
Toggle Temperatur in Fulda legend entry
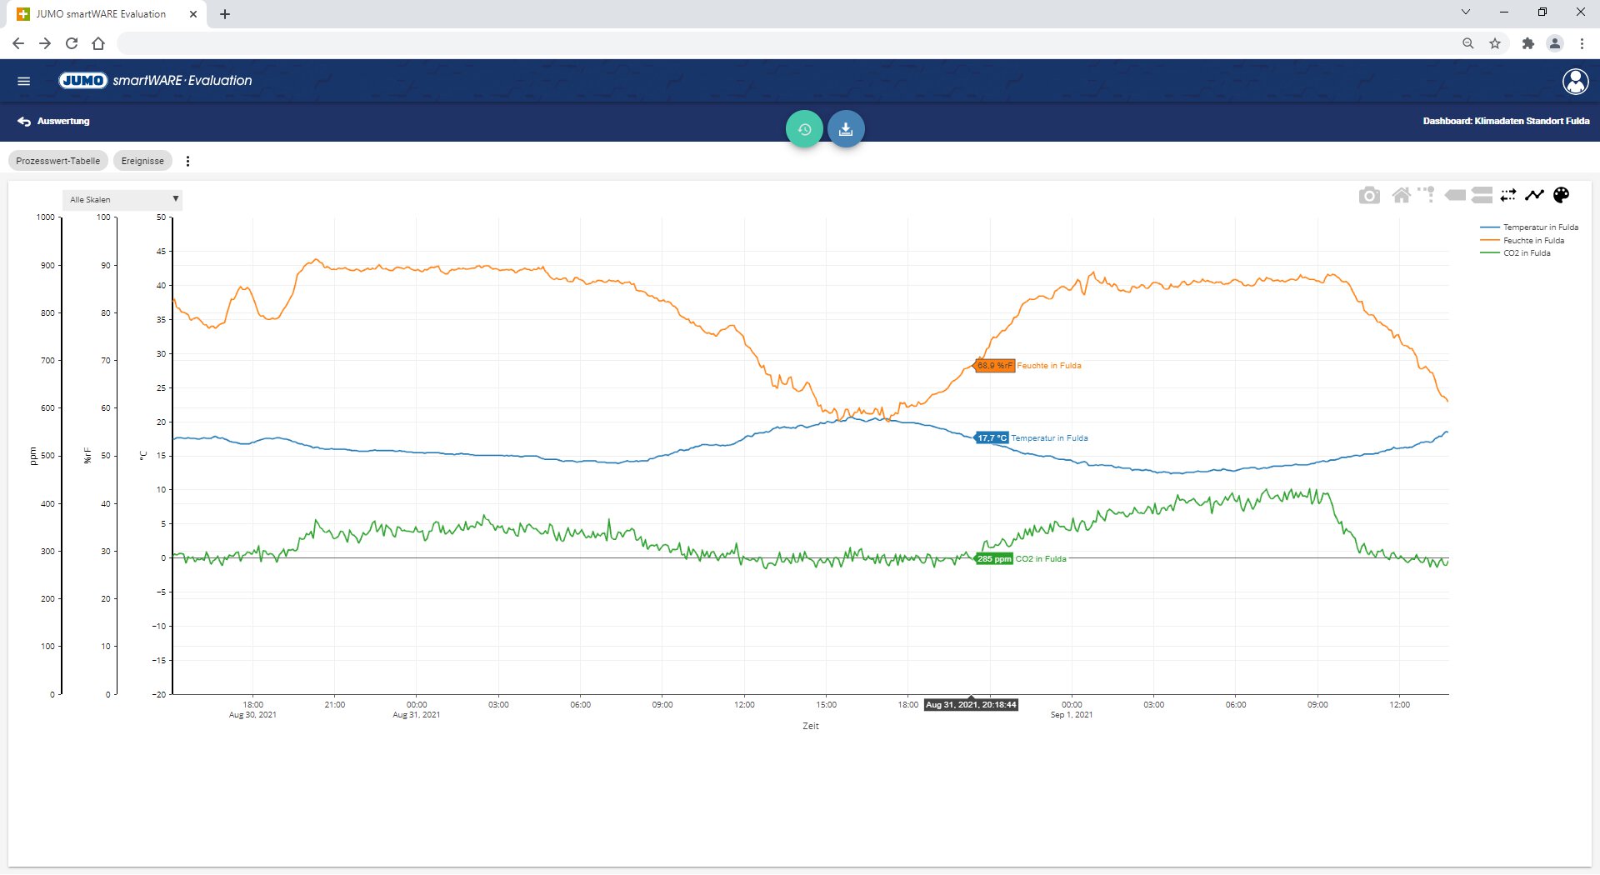1540,227
